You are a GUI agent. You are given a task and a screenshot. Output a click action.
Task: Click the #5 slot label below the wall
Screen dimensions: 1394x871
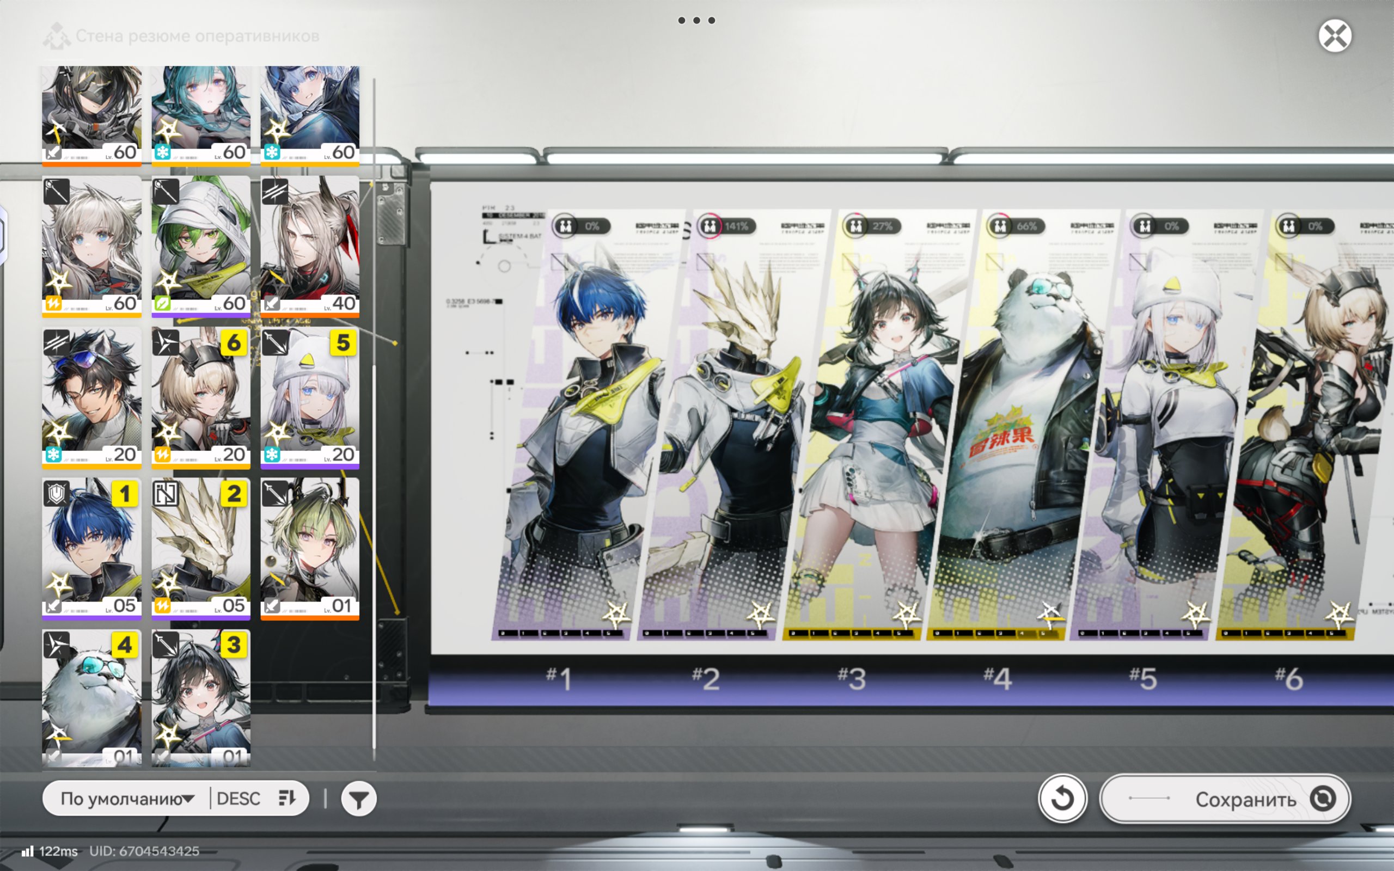click(1143, 678)
